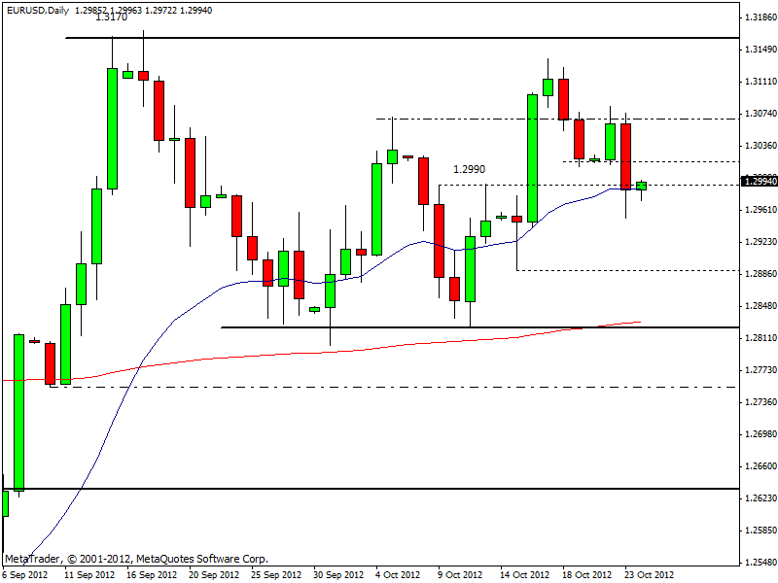The height and width of the screenshot is (583, 778).
Task: Click the current price tag 1.29940
Action: [759, 181]
